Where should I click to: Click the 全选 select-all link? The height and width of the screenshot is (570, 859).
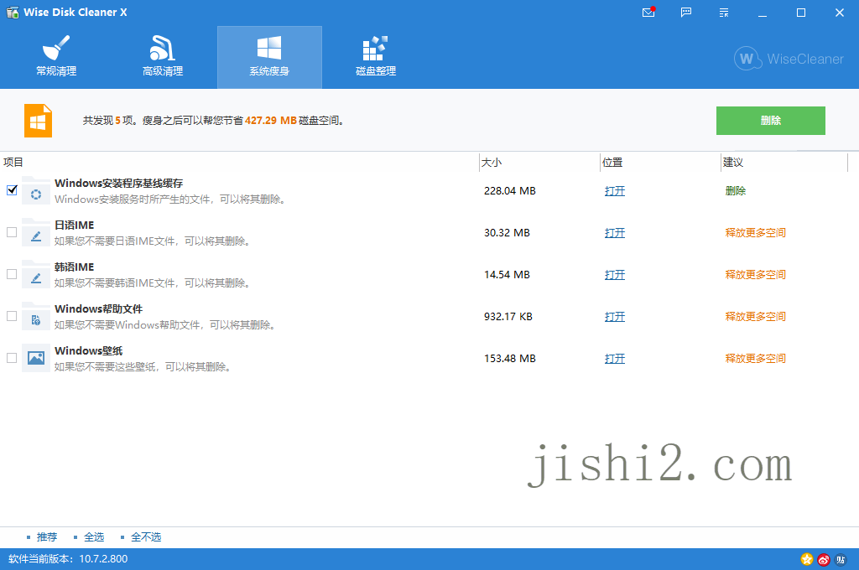pos(94,537)
